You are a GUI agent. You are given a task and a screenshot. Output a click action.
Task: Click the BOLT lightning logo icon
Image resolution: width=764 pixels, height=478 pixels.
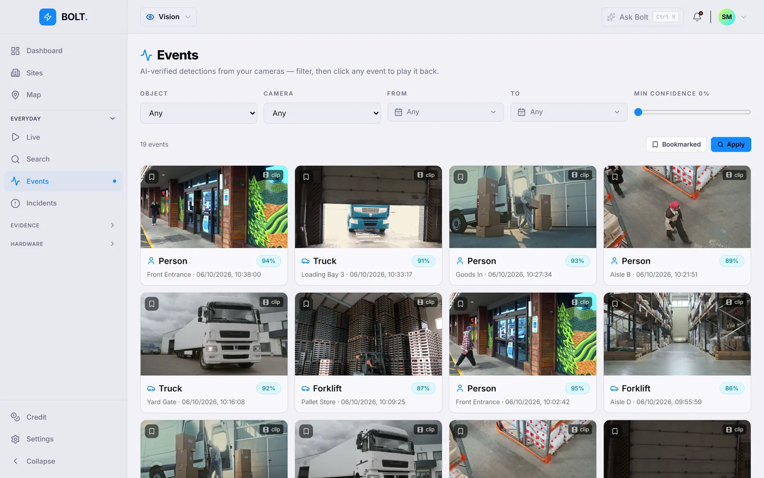[48, 17]
